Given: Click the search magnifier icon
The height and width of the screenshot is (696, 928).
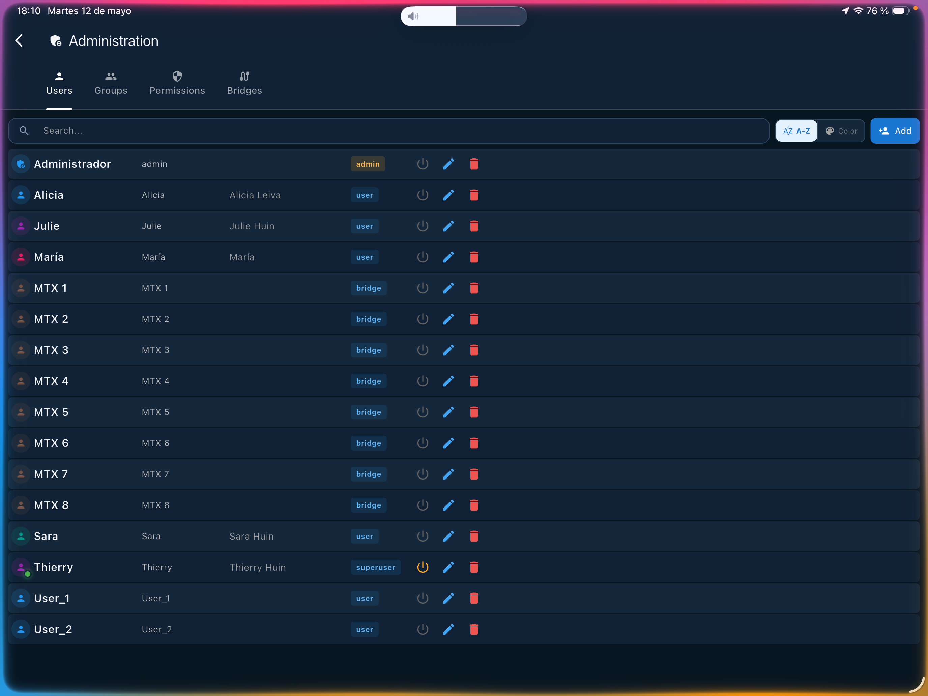Looking at the screenshot, I should [24, 131].
